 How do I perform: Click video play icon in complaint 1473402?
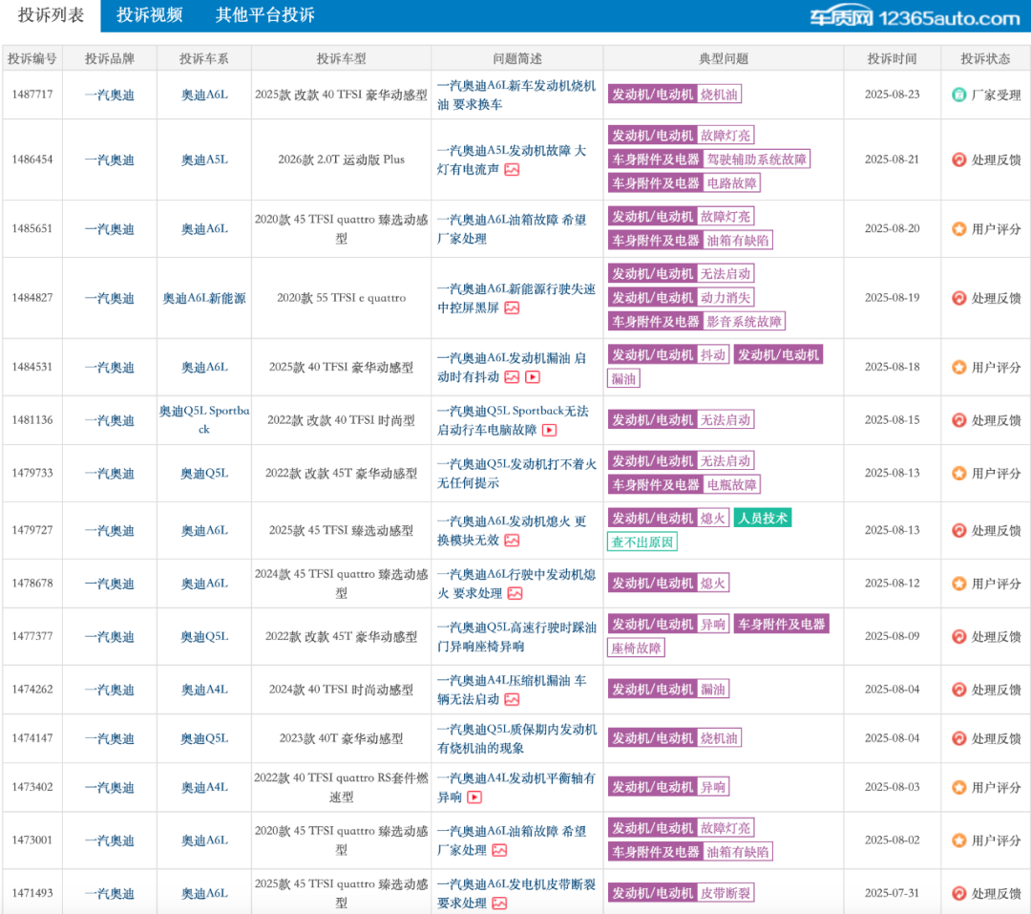coord(474,797)
